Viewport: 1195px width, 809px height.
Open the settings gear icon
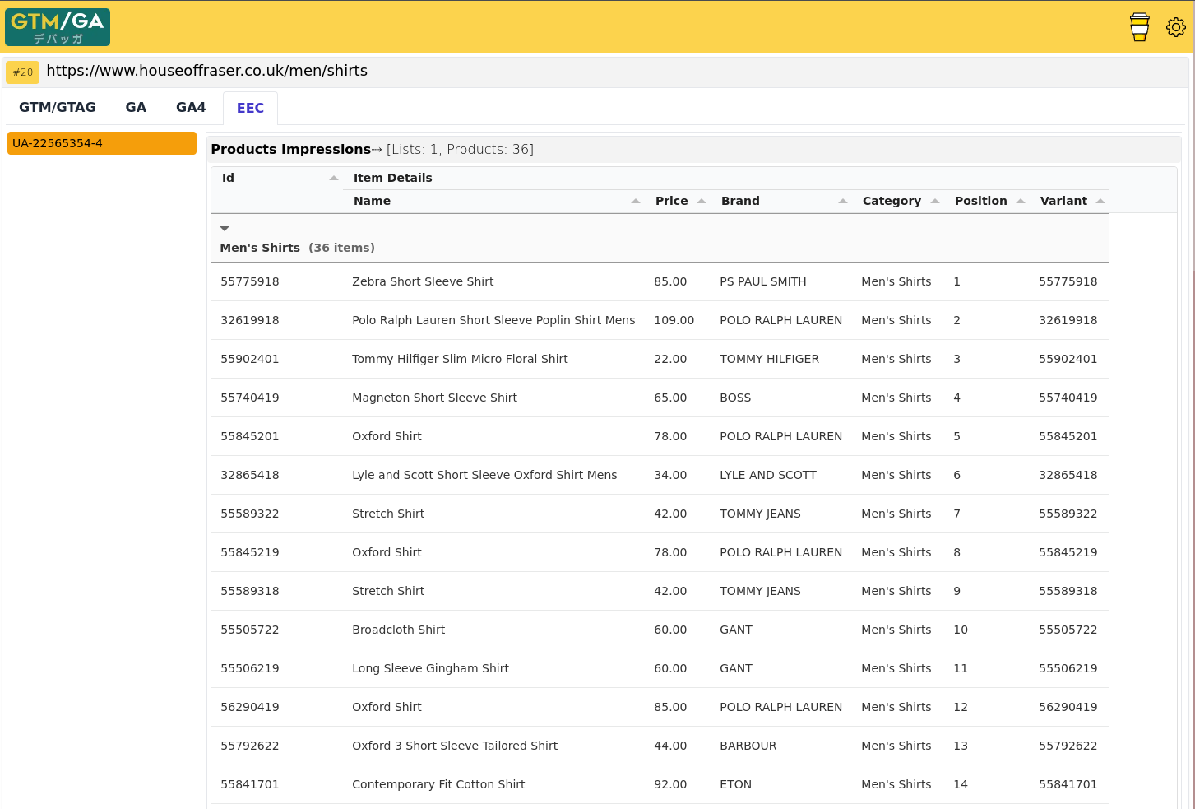(x=1176, y=27)
